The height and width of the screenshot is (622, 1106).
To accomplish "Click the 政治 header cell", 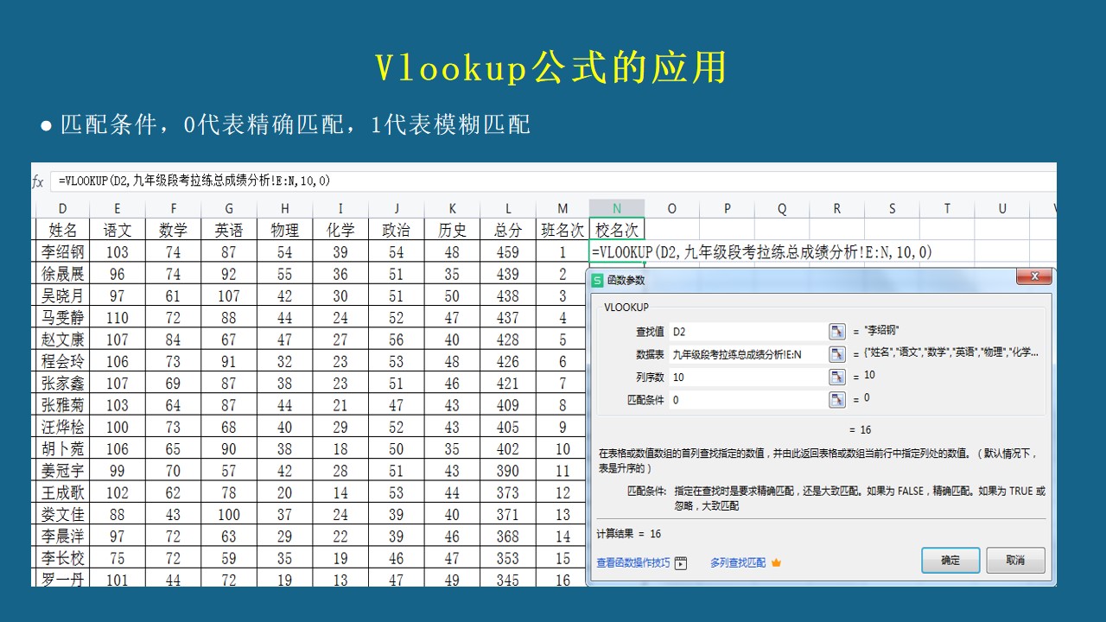I will [397, 230].
